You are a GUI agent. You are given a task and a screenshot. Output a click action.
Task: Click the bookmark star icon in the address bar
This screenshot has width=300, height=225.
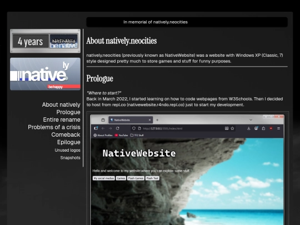point(232,128)
